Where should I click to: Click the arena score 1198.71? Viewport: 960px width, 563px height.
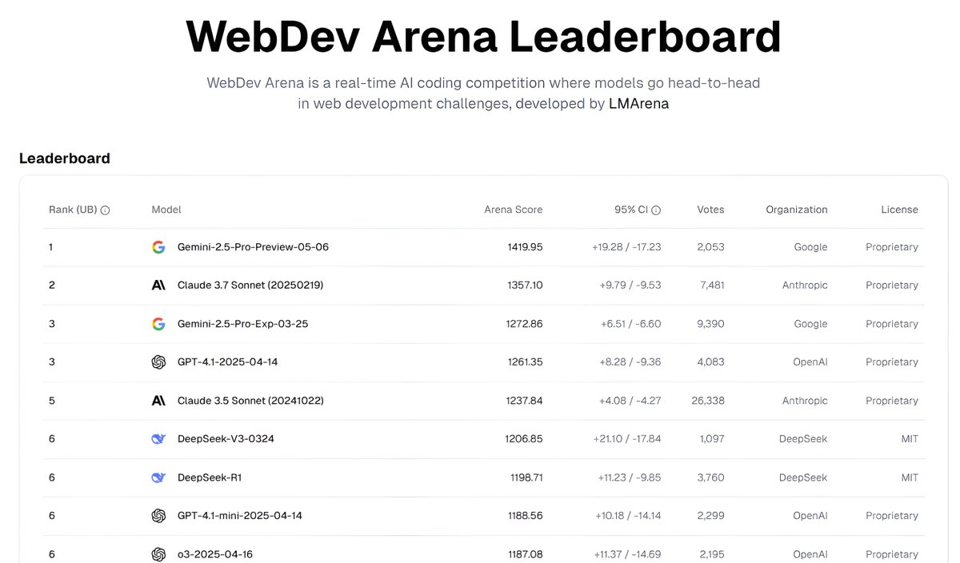click(x=526, y=477)
